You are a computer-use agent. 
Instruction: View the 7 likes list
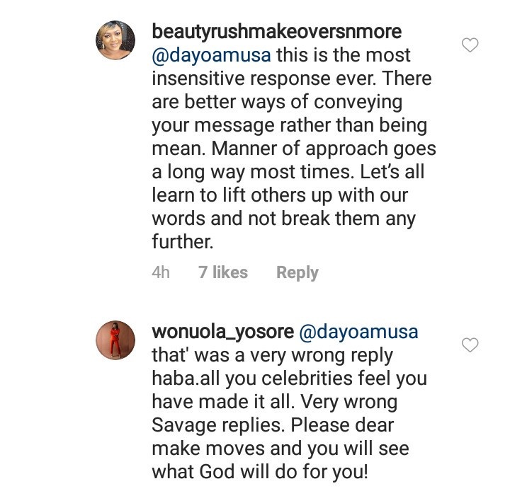[x=223, y=272]
